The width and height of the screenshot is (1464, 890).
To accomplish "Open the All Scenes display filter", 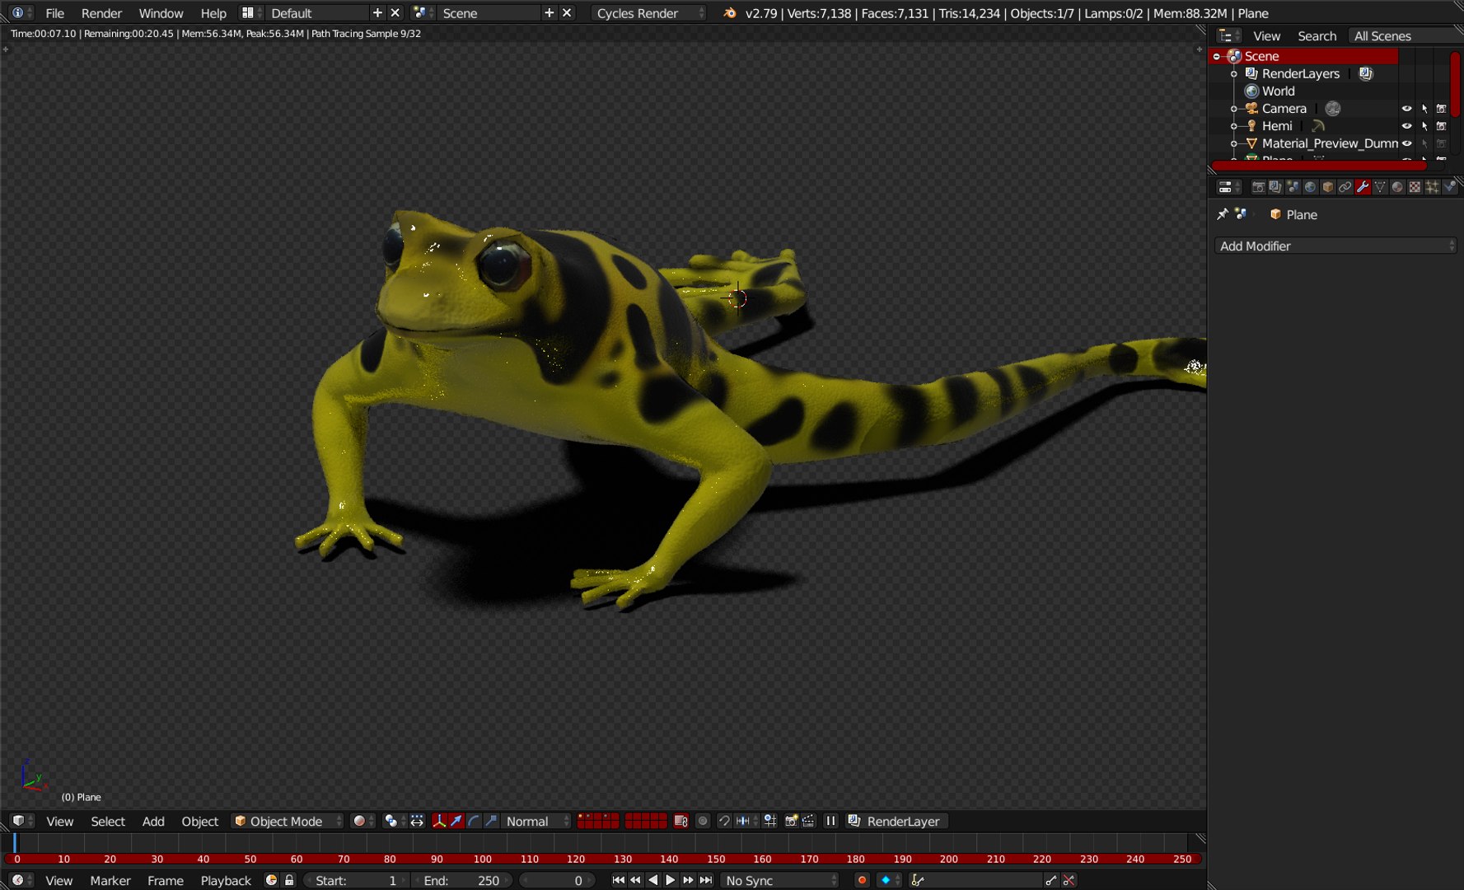I will click(1405, 35).
